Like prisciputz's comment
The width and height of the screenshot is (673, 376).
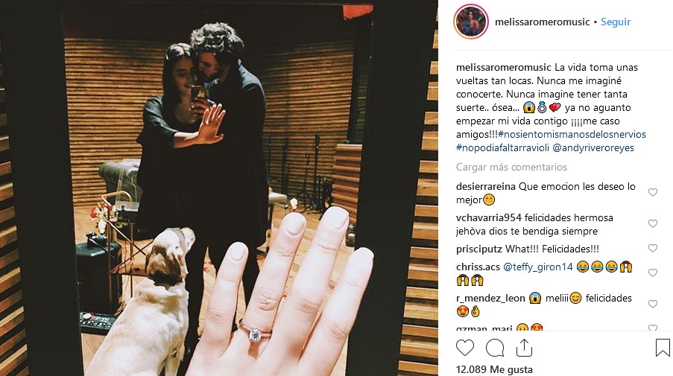(x=652, y=248)
